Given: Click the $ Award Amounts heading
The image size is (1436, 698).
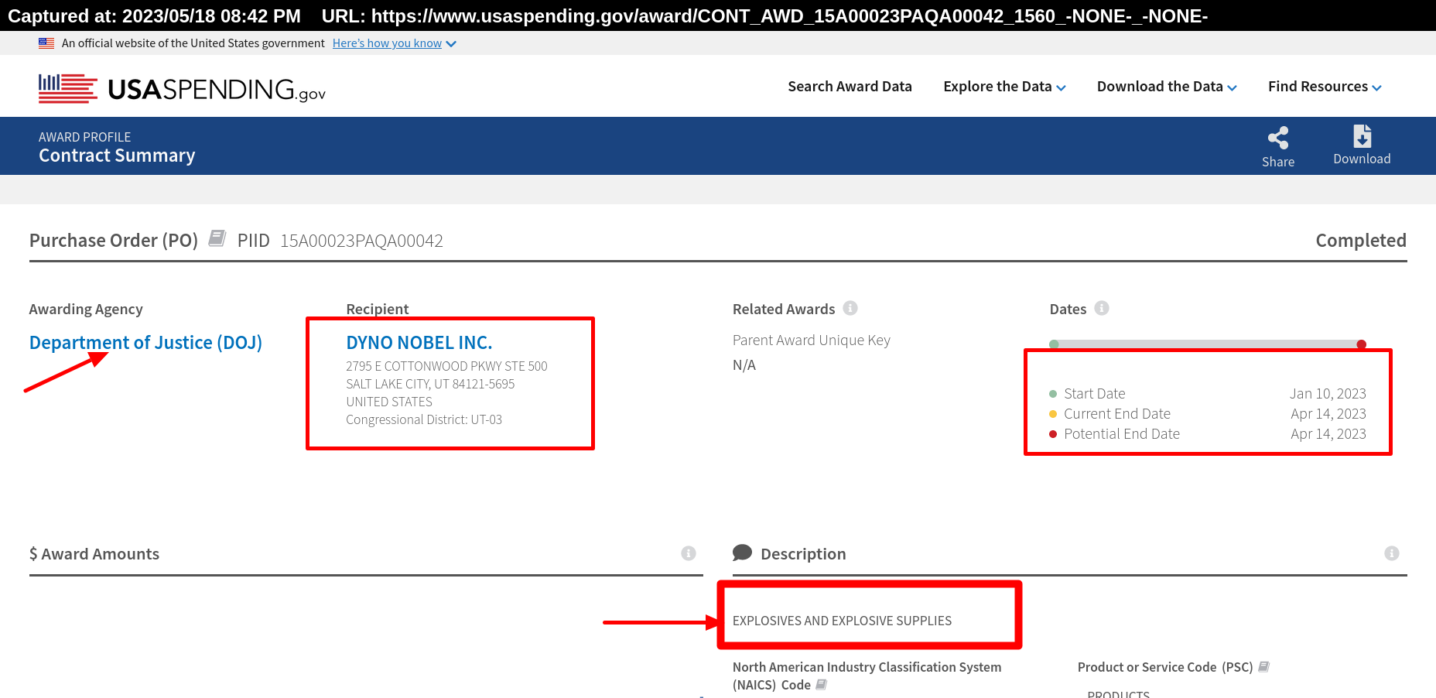Looking at the screenshot, I should click(x=94, y=554).
